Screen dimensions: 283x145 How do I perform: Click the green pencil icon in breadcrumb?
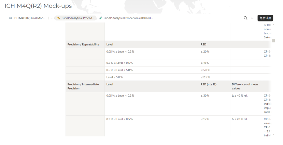pos(101,18)
